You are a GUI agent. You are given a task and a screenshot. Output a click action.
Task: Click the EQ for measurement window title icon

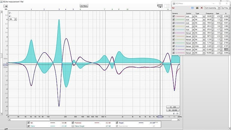[1, 2]
